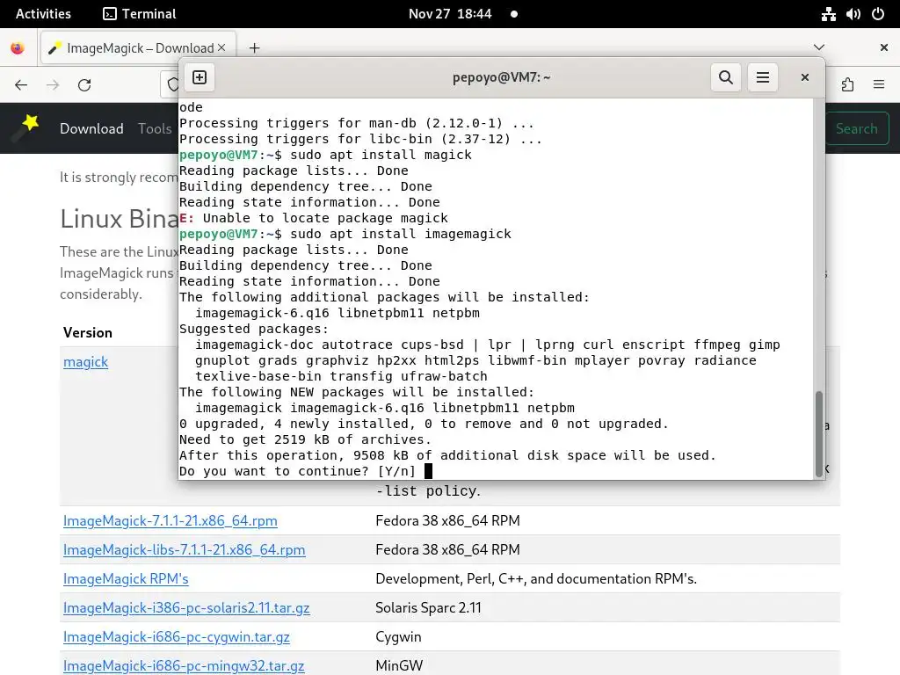Expand the list all tabs chevron
The width and height of the screenshot is (900, 675).
(819, 47)
